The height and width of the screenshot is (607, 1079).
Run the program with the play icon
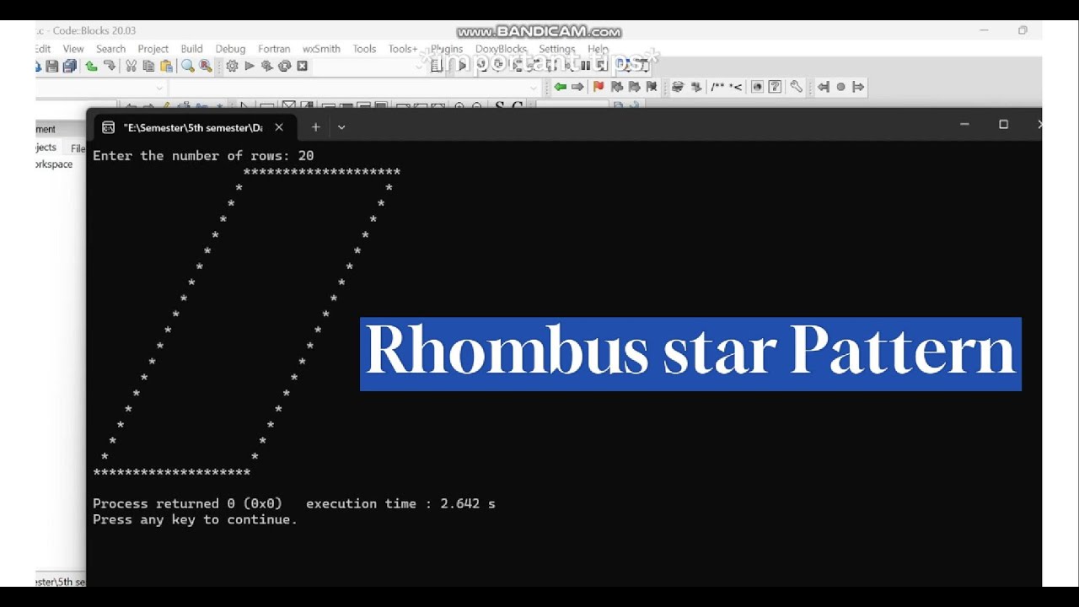point(250,66)
